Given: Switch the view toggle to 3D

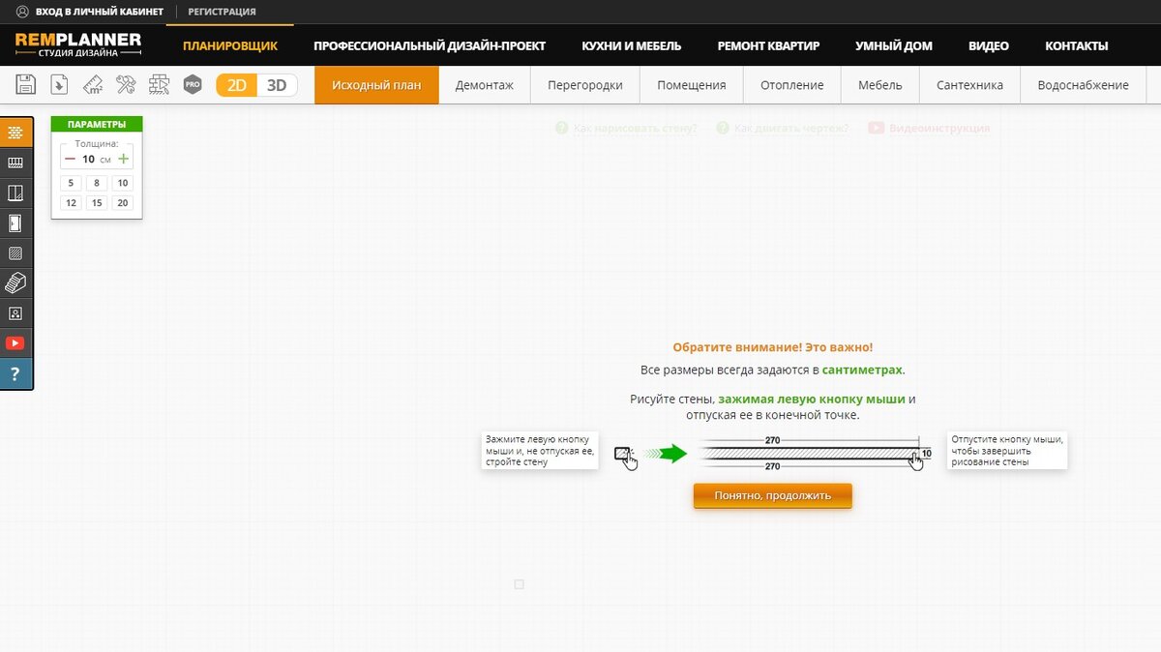Looking at the screenshot, I should [x=276, y=84].
